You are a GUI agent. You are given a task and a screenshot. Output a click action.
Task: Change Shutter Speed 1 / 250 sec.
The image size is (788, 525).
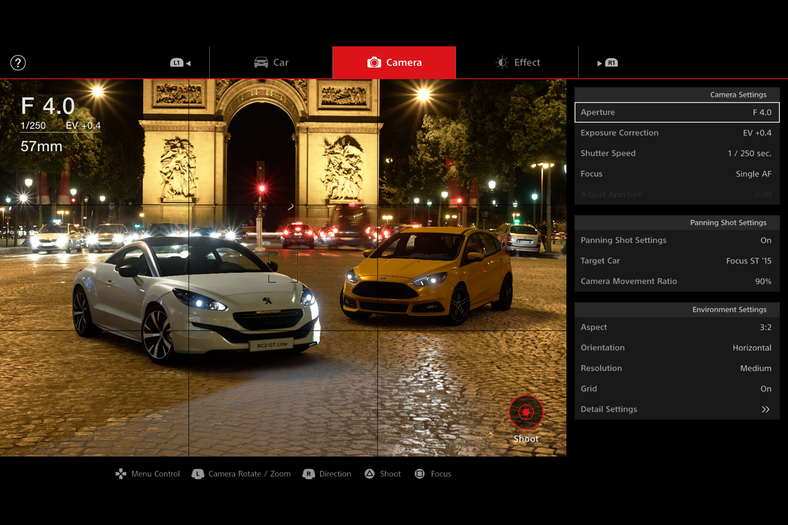pyautogui.click(x=677, y=153)
